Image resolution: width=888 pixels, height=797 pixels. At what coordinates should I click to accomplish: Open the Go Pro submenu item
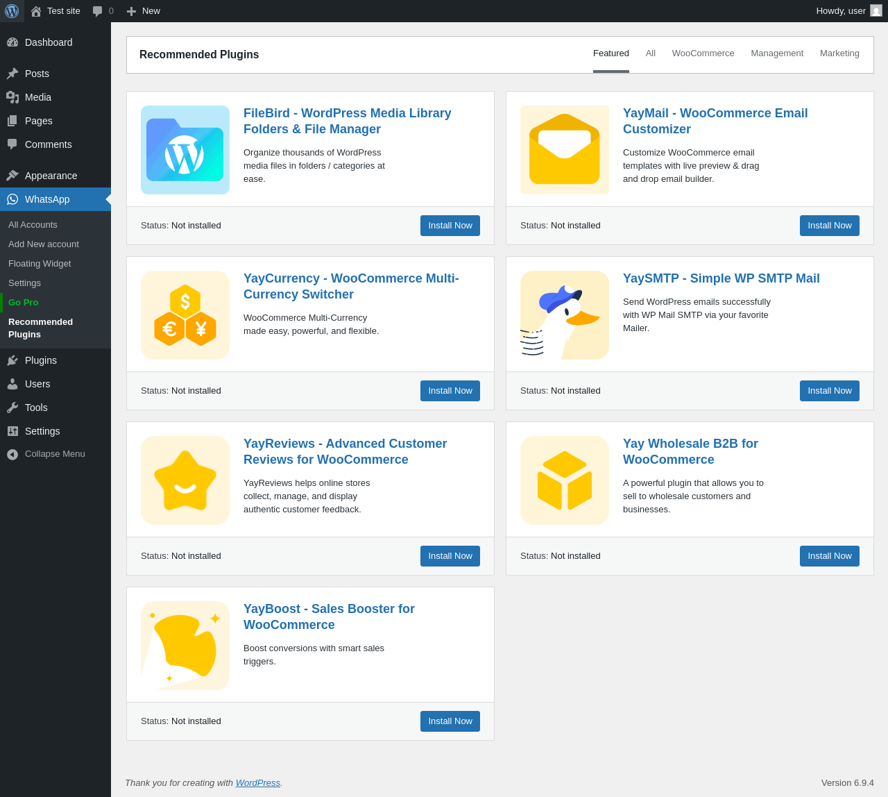pyautogui.click(x=24, y=303)
